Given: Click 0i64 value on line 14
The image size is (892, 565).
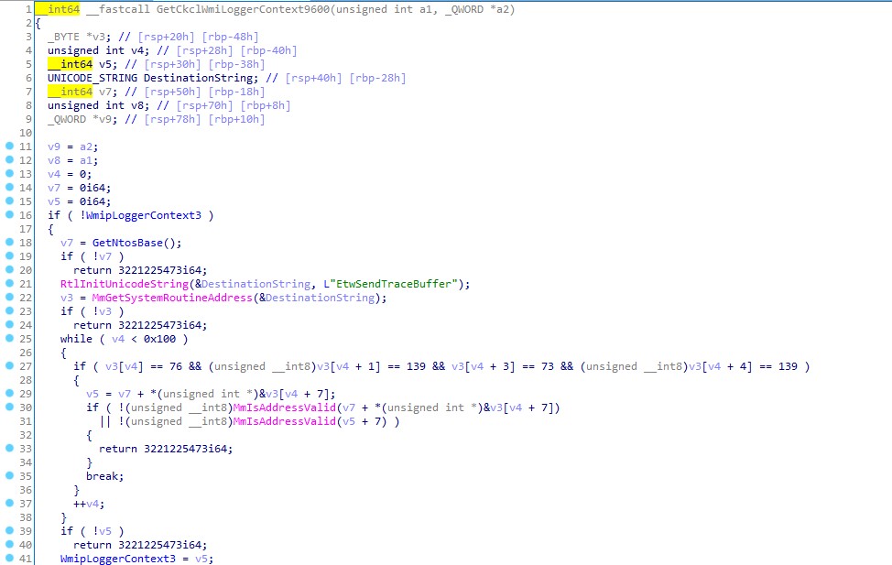Looking at the screenshot, I should pos(92,188).
